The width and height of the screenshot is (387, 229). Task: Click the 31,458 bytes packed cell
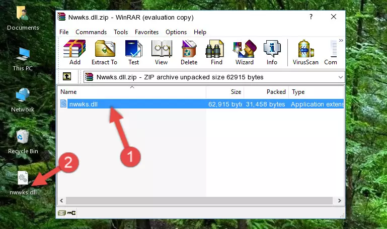click(265, 104)
